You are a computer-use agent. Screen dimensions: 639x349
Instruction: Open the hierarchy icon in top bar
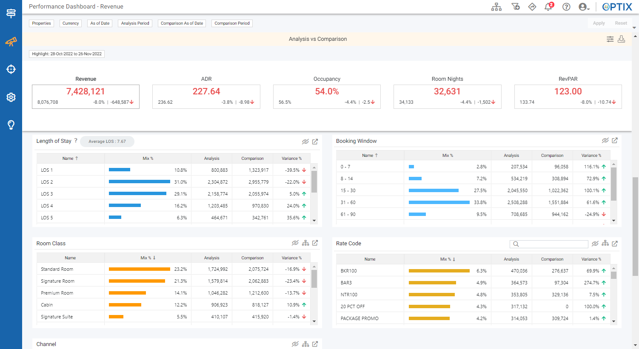(x=496, y=7)
